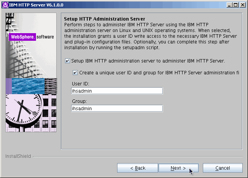
Task: Proceed by pressing Next
Action: (178, 168)
